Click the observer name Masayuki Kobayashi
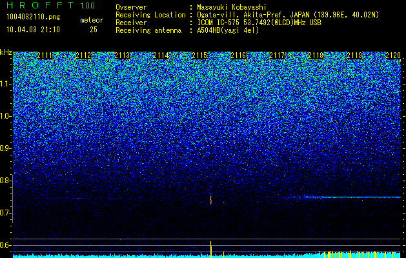 pos(231,8)
